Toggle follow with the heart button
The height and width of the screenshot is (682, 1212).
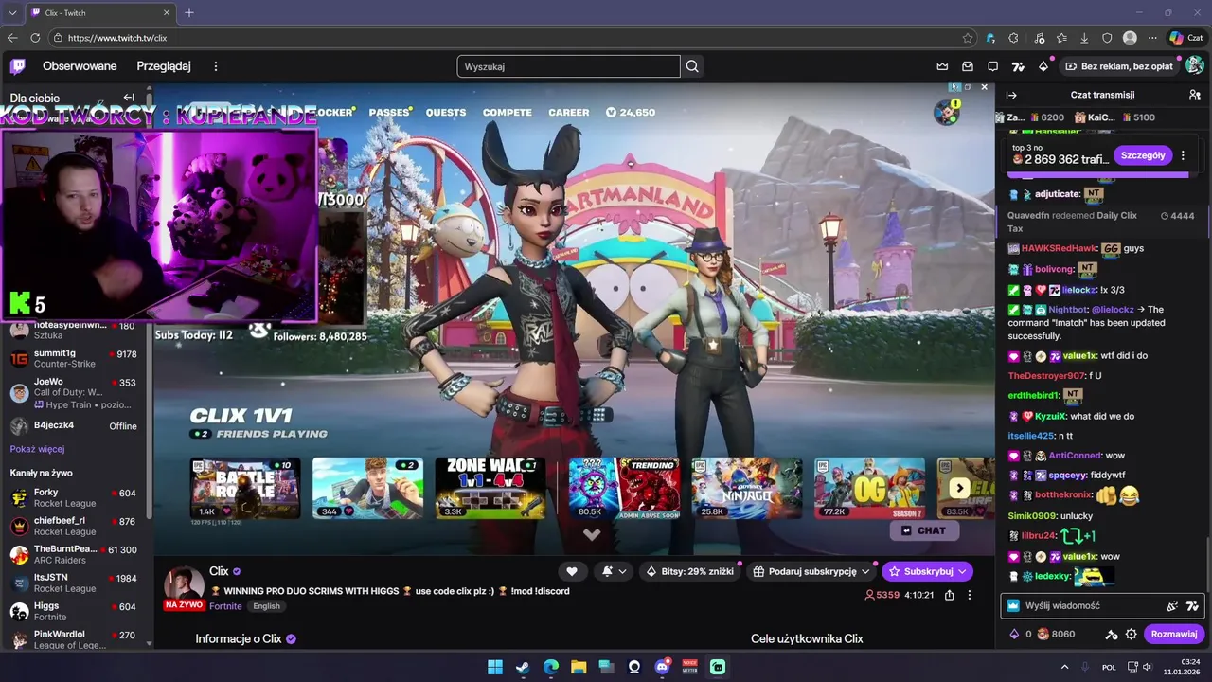point(572,571)
